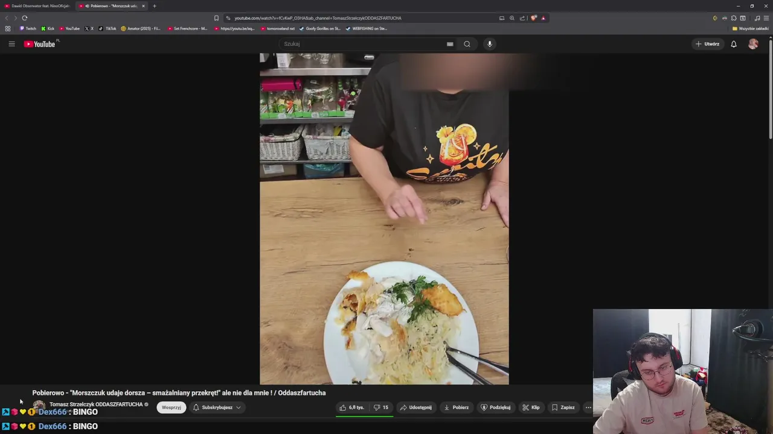Open Tomasz Strzelczyk ODDASZFARTUCHA channel name
Viewport: 773px width, 434px height.
pos(96,404)
